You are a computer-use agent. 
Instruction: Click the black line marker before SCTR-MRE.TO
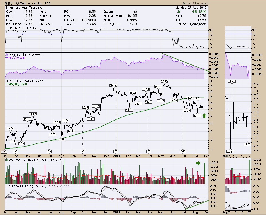7,28
